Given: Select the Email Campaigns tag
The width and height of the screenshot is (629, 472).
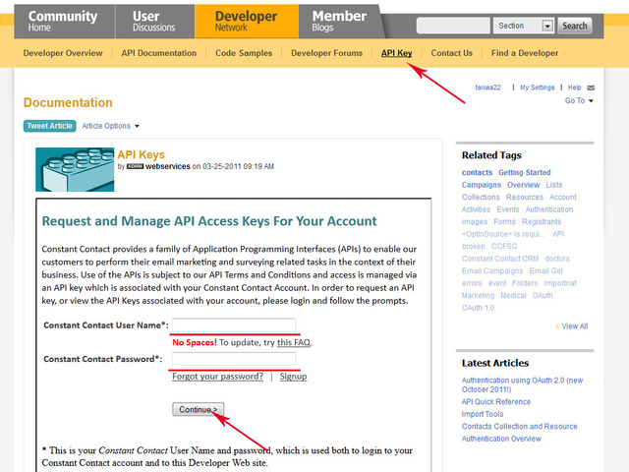Looking at the screenshot, I should point(492,271).
